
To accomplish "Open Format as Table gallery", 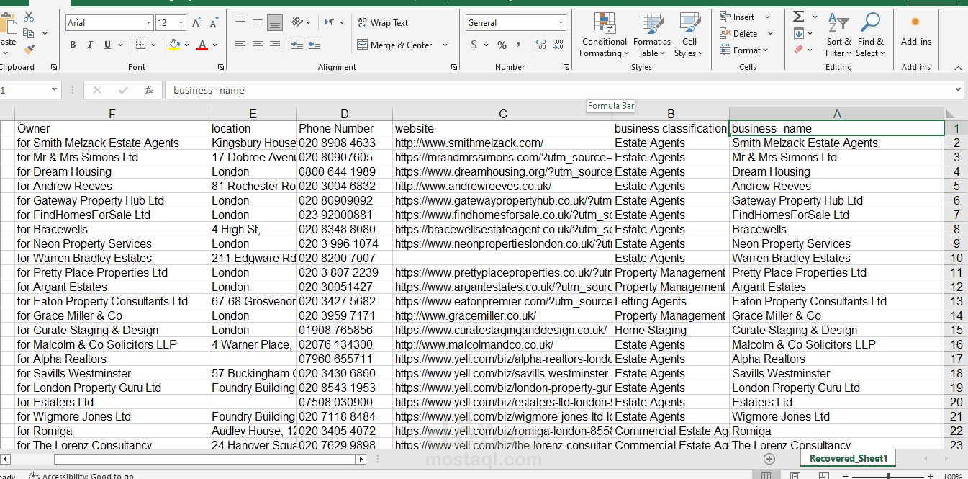I will pyautogui.click(x=652, y=35).
